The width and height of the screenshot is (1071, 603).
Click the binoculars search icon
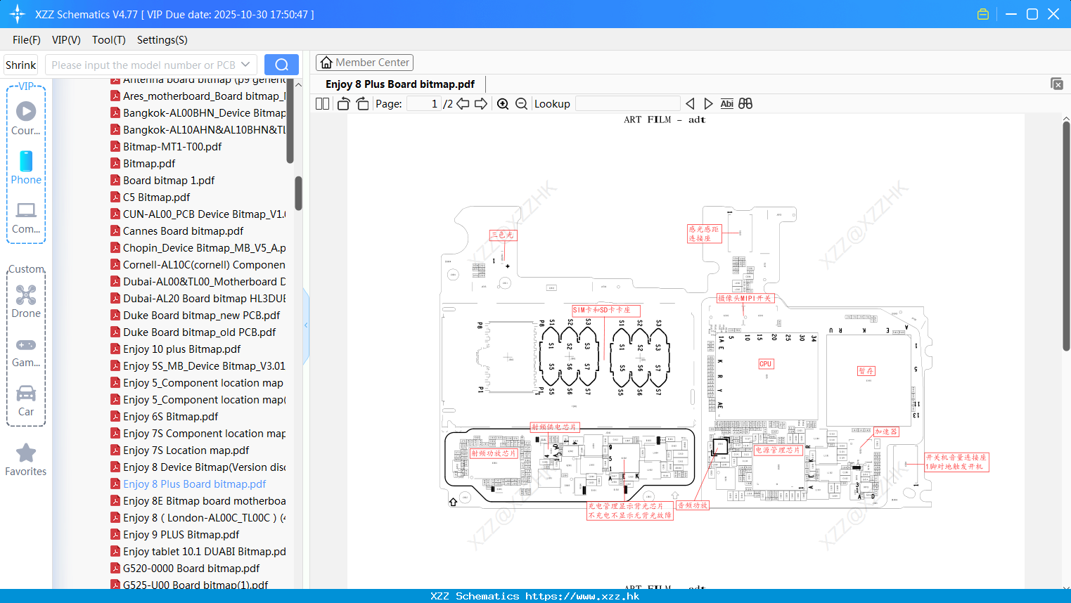(x=745, y=104)
